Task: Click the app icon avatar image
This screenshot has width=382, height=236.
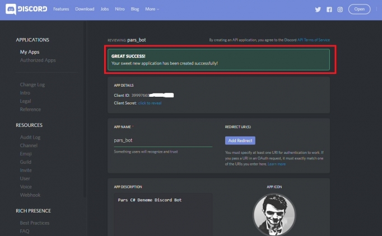Action: coord(274,214)
